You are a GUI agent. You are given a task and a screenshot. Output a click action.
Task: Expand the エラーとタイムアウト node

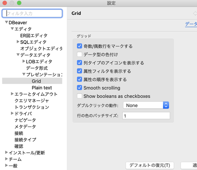(x=12, y=94)
